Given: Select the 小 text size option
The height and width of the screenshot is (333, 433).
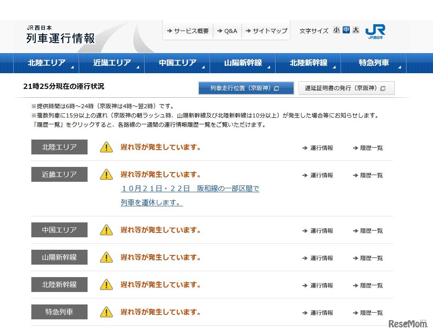Looking at the screenshot, I should (x=337, y=30).
